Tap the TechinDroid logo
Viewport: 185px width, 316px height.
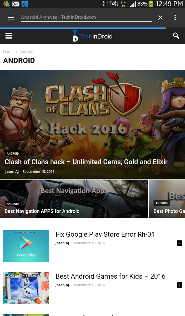(x=92, y=36)
